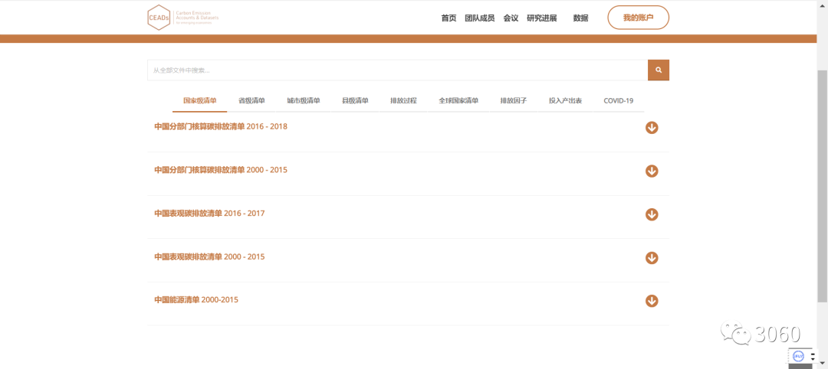Open 中国能源清单 2000-2015 title

click(196, 300)
